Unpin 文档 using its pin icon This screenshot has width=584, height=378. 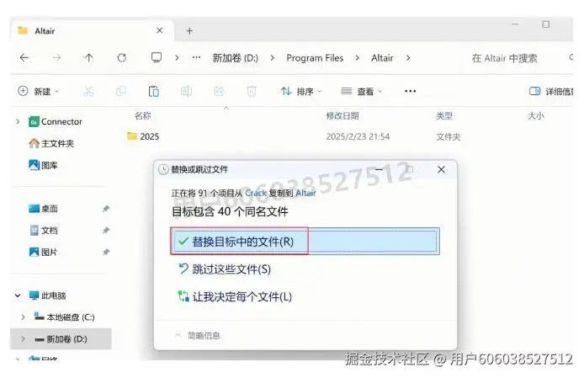tap(106, 231)
